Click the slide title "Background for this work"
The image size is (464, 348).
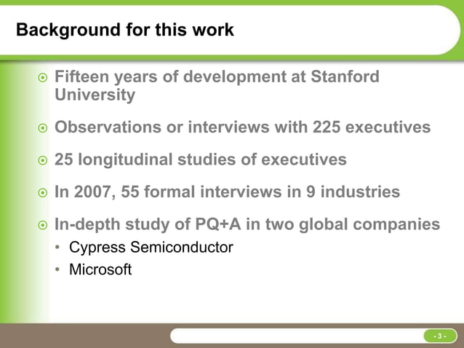[124, 31]
